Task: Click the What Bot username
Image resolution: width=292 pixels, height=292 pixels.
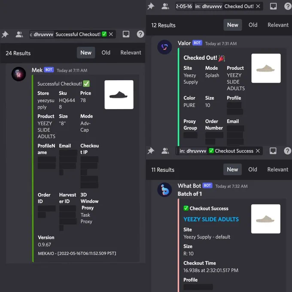Action: (189, 186)
